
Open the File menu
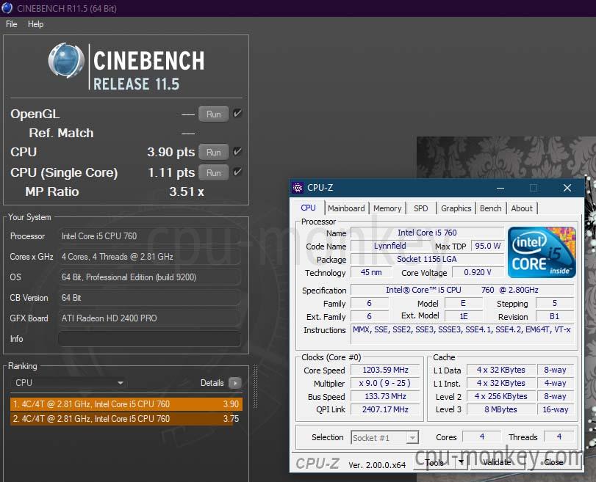point(12,24)
